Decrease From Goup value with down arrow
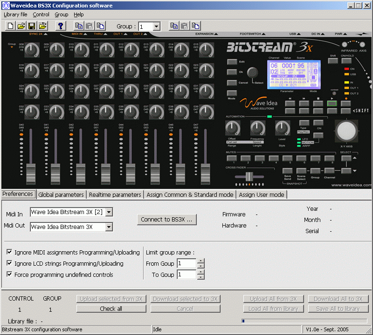This screenshot has width=373, height=335. [201, 266]
